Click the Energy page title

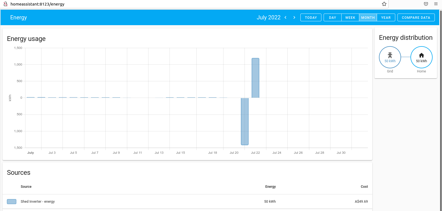pyautogui.click(x=19, y=17)
